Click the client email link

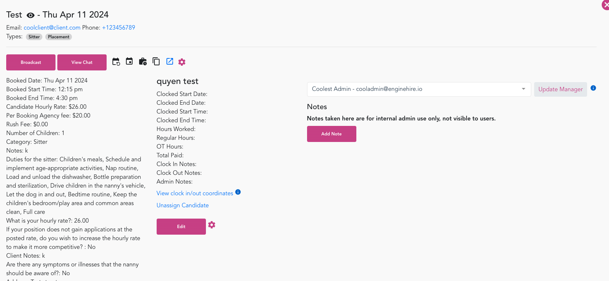click(52, 28)
